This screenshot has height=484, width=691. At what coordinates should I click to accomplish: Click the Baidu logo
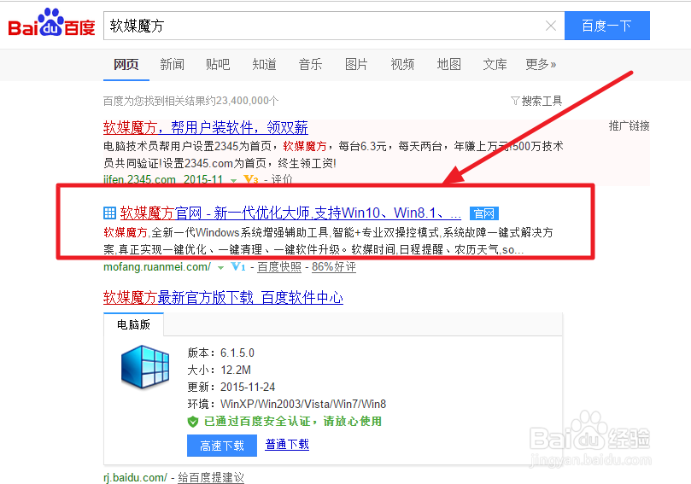(51, 22)
